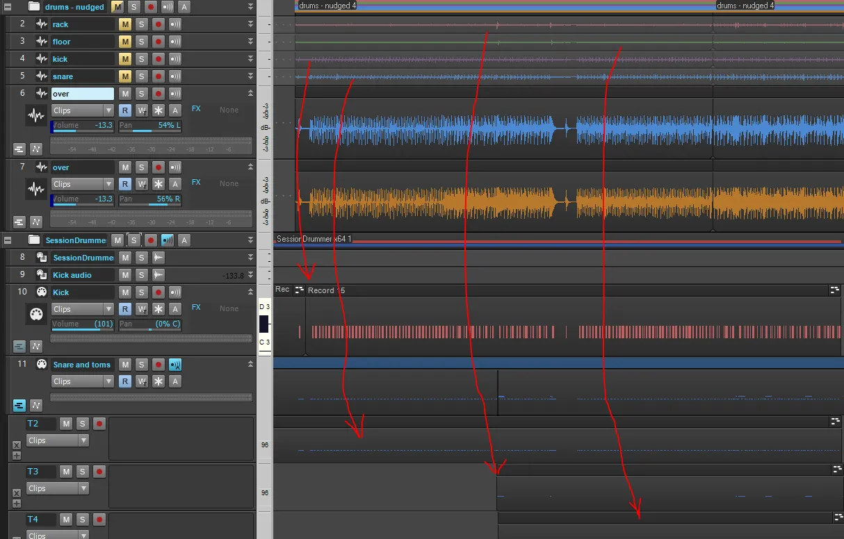Open the Clips dropdown in lane T2

pos(58,440)
